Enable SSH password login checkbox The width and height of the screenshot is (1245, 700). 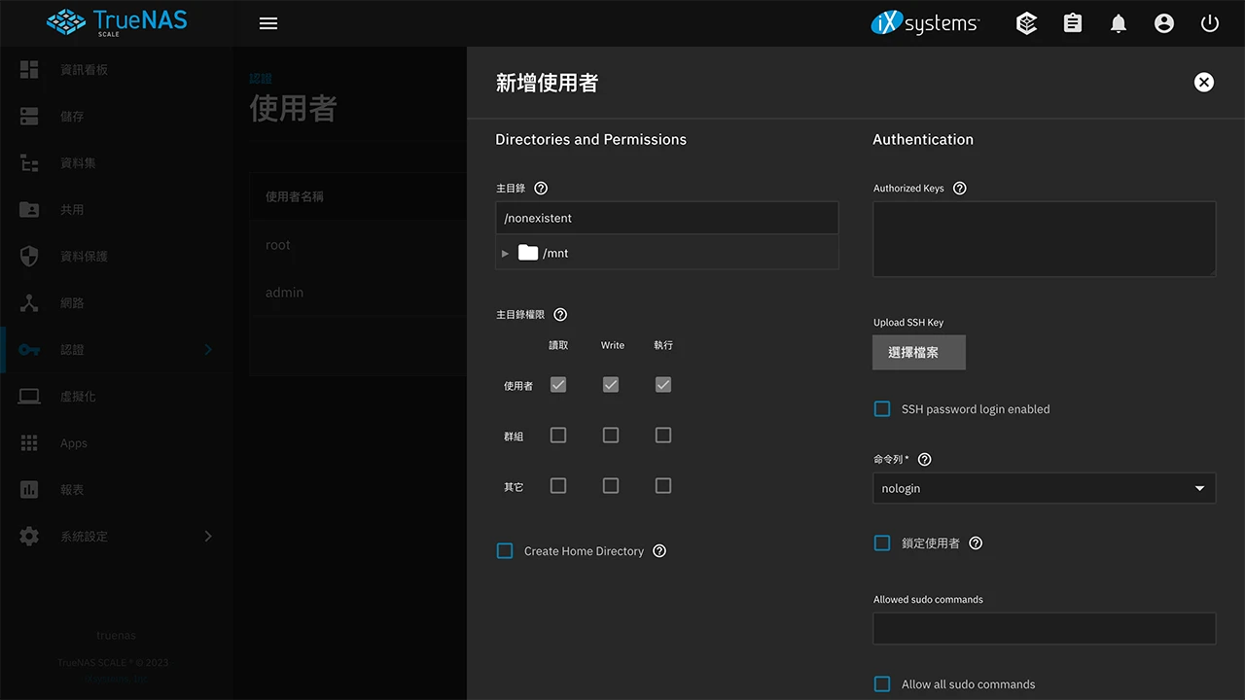tap(881, 408)
